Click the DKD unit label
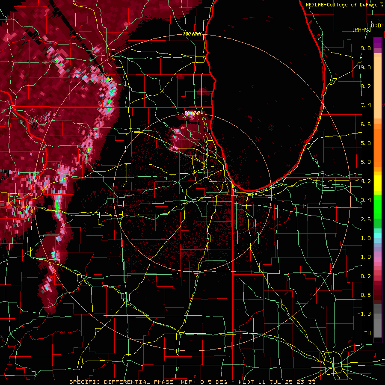 point(376,26)
